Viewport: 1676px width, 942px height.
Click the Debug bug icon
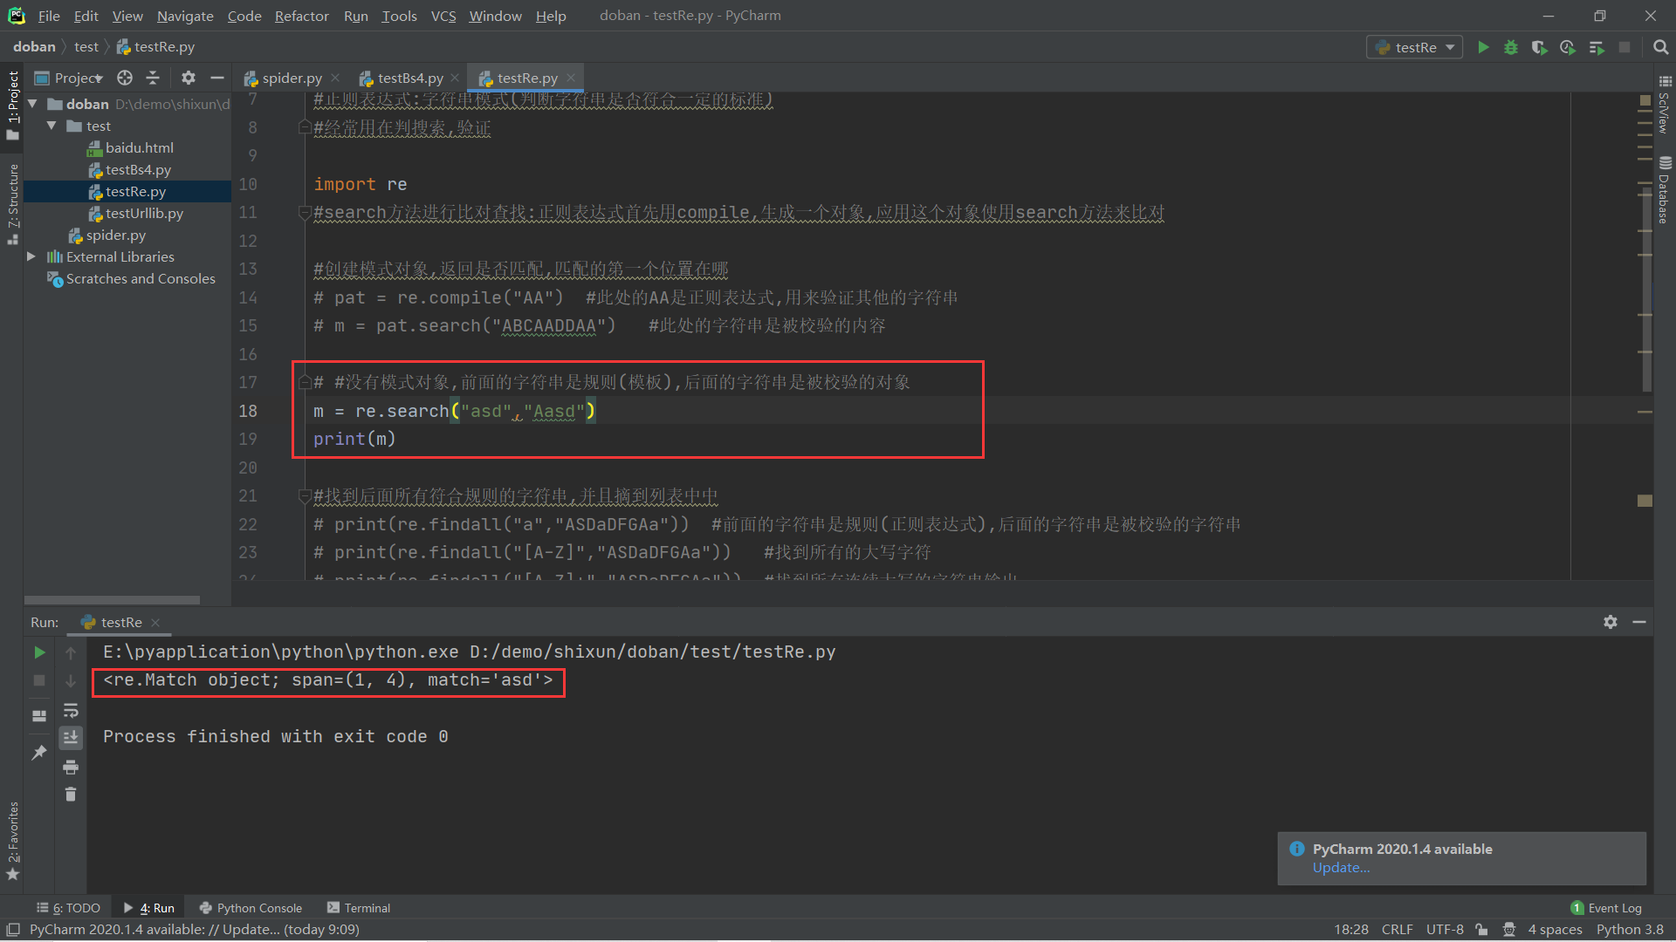[x=1511, y=48]
